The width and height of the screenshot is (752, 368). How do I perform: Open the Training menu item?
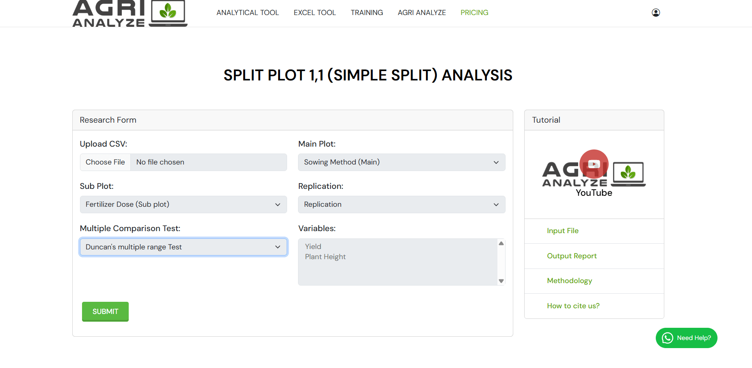point(367,13)
